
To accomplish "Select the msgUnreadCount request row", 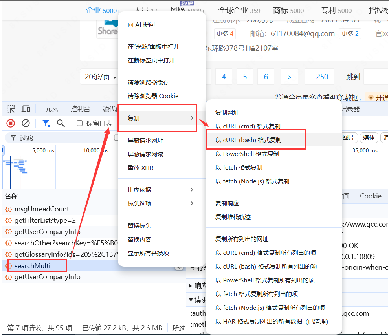I will pyautogui.click(x=61, y=209).
